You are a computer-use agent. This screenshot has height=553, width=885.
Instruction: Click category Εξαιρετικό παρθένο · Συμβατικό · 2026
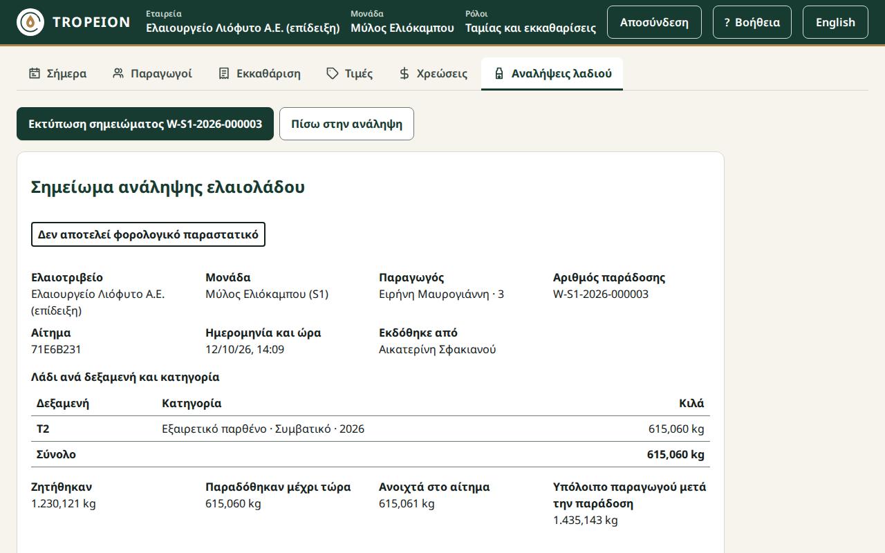point(263,429)
